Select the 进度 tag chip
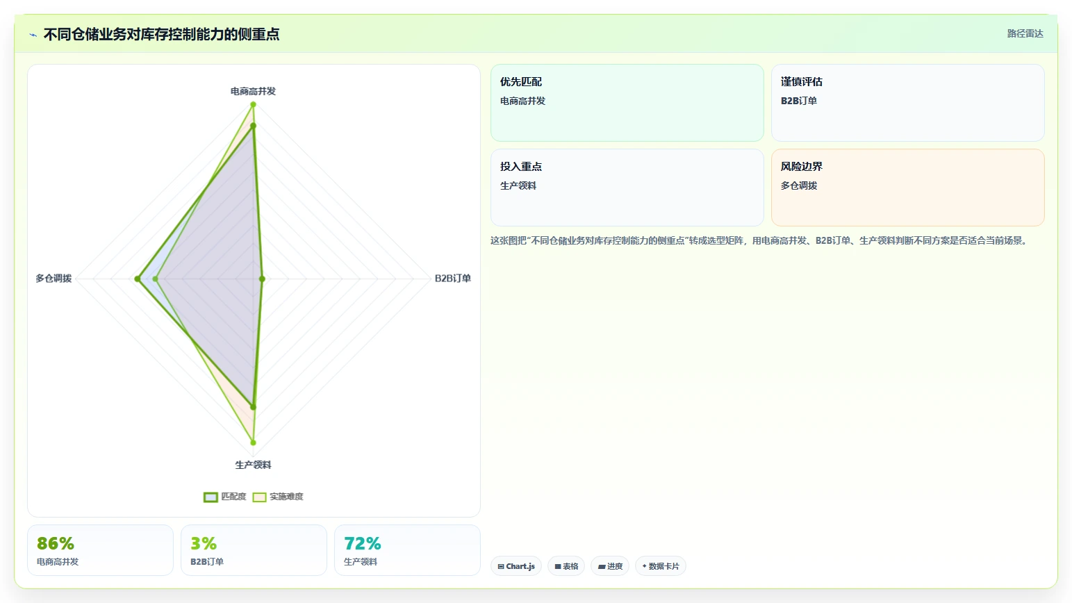 coord(610,566)
